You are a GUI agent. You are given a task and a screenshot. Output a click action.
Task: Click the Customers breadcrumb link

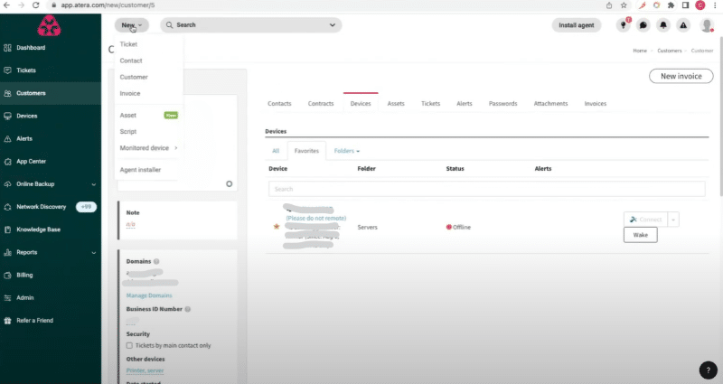pyautogui.click(x=669, y=51)
